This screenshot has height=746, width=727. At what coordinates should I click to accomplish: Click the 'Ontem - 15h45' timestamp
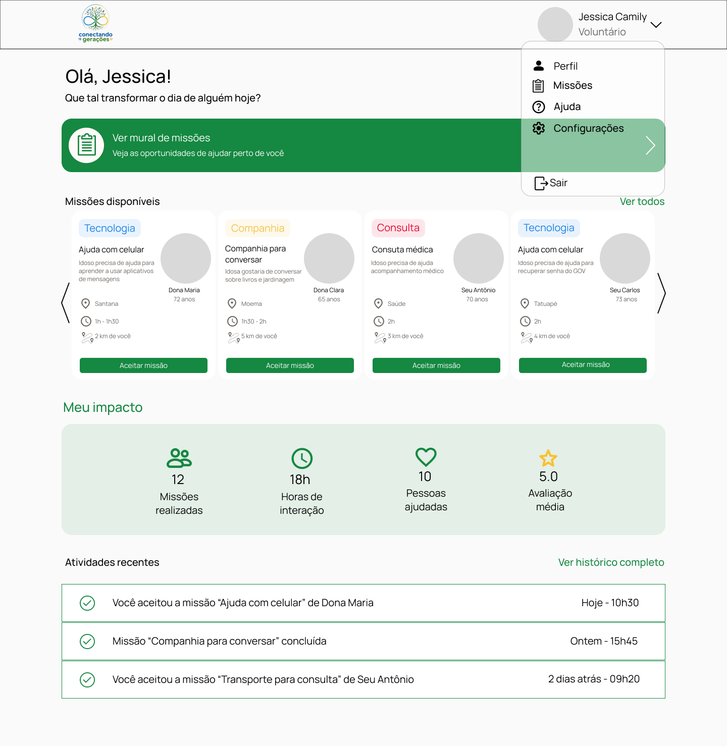(x=604, y=641)
